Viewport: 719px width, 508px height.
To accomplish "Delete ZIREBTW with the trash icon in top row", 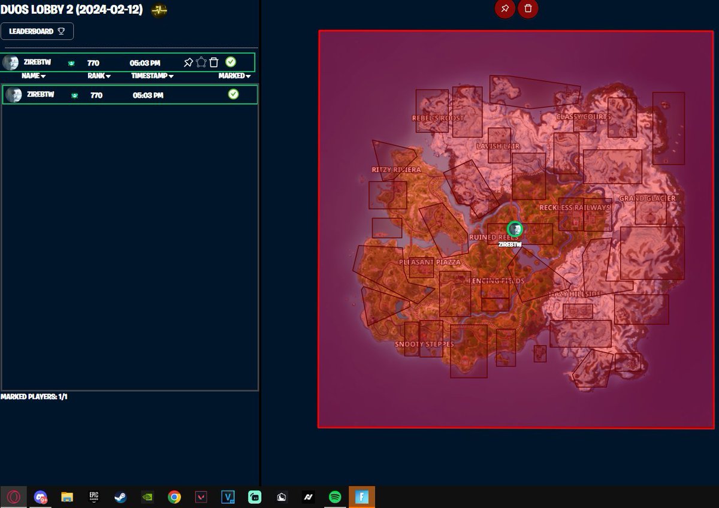I will point(213,62).
